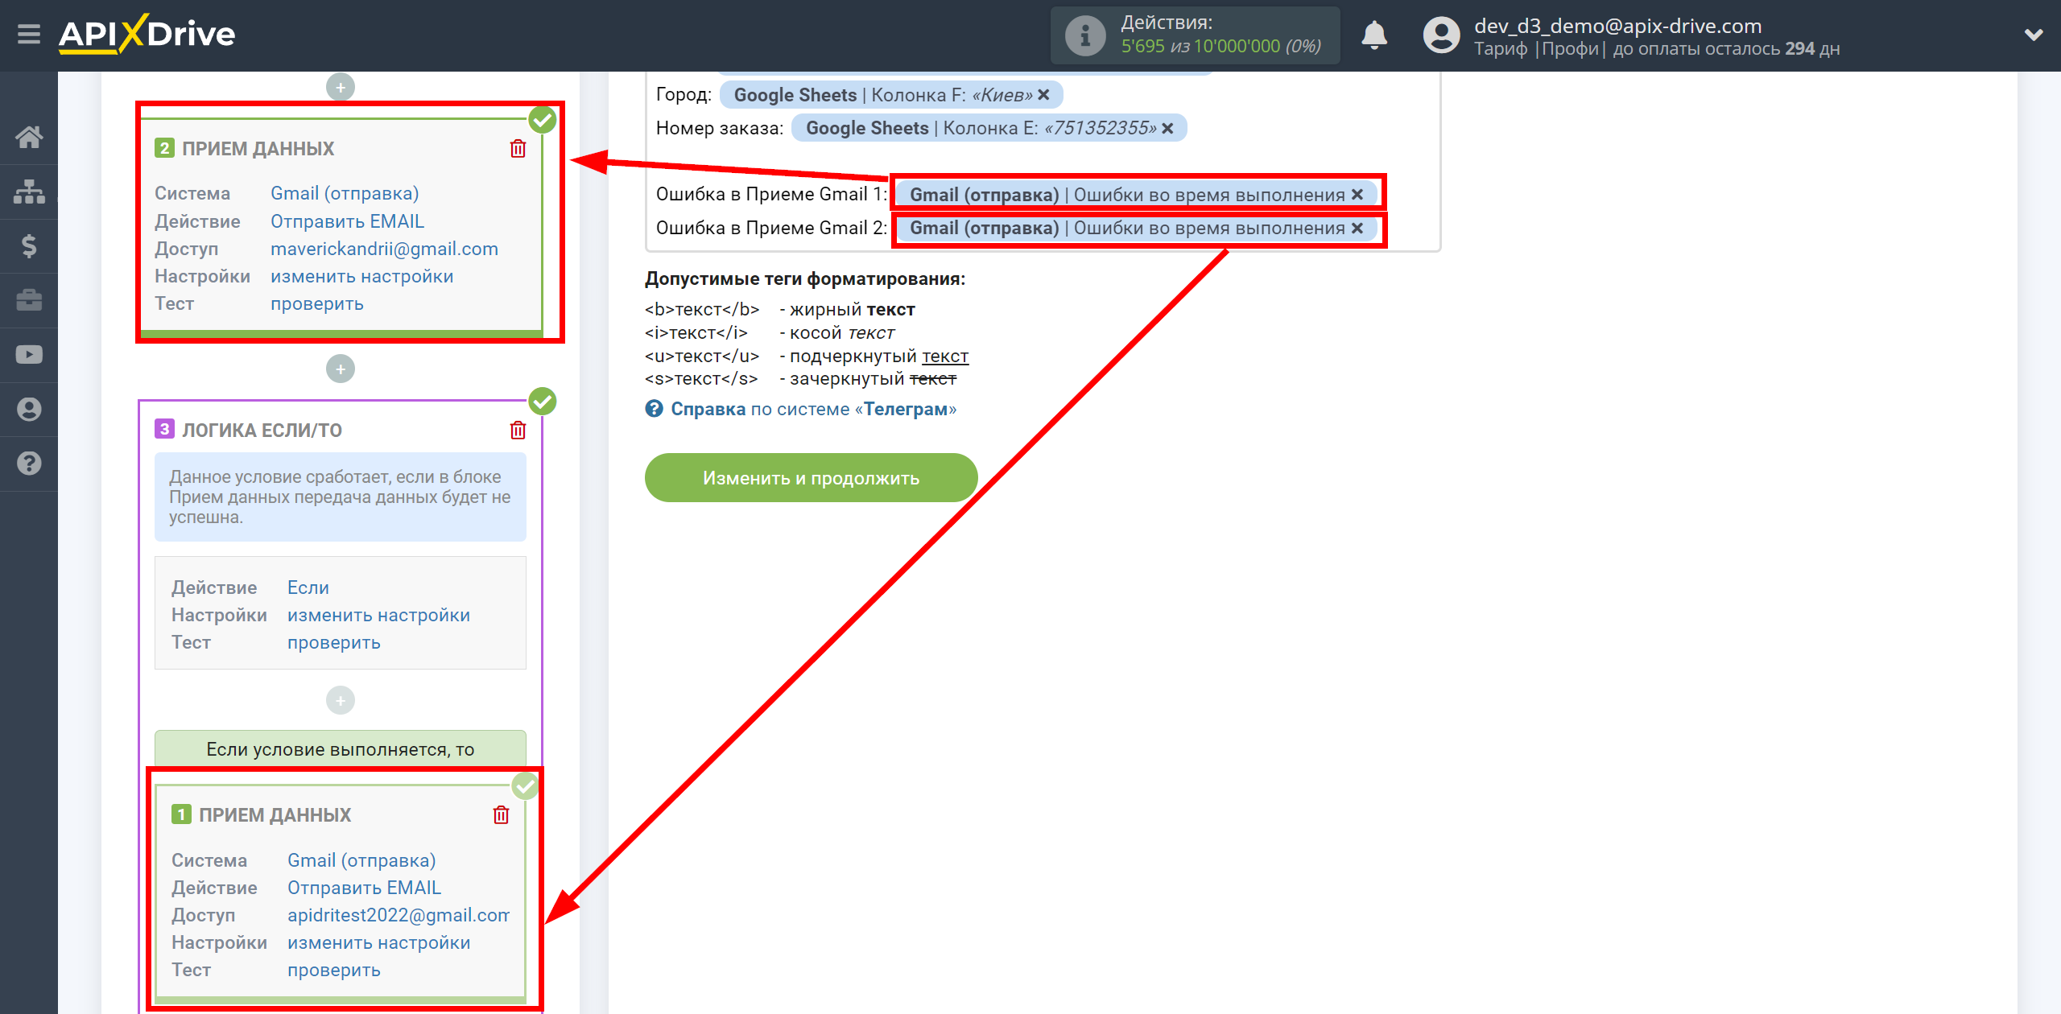Image resolution: width=2061 pixels, height=1014 pixels.
Task: Click изменить настройки in nested step 1
Action: click(378, 943)
